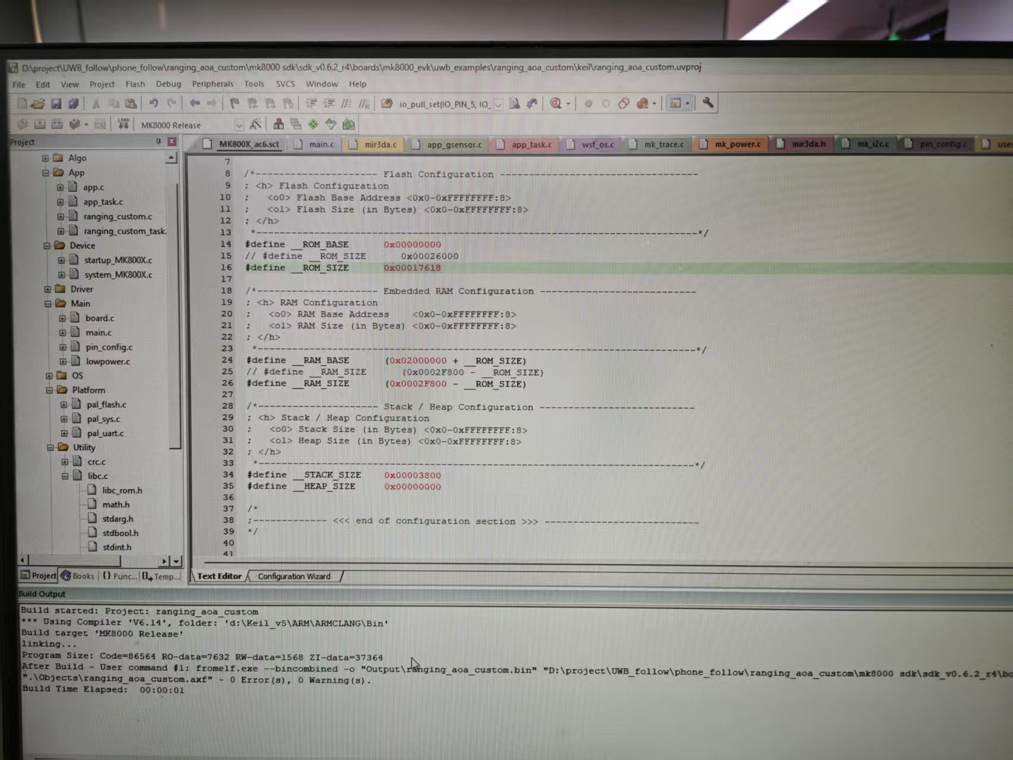Switch to the Func... tab of the project panel
This screenshot has height=760, width=1013.
[119, 576]
